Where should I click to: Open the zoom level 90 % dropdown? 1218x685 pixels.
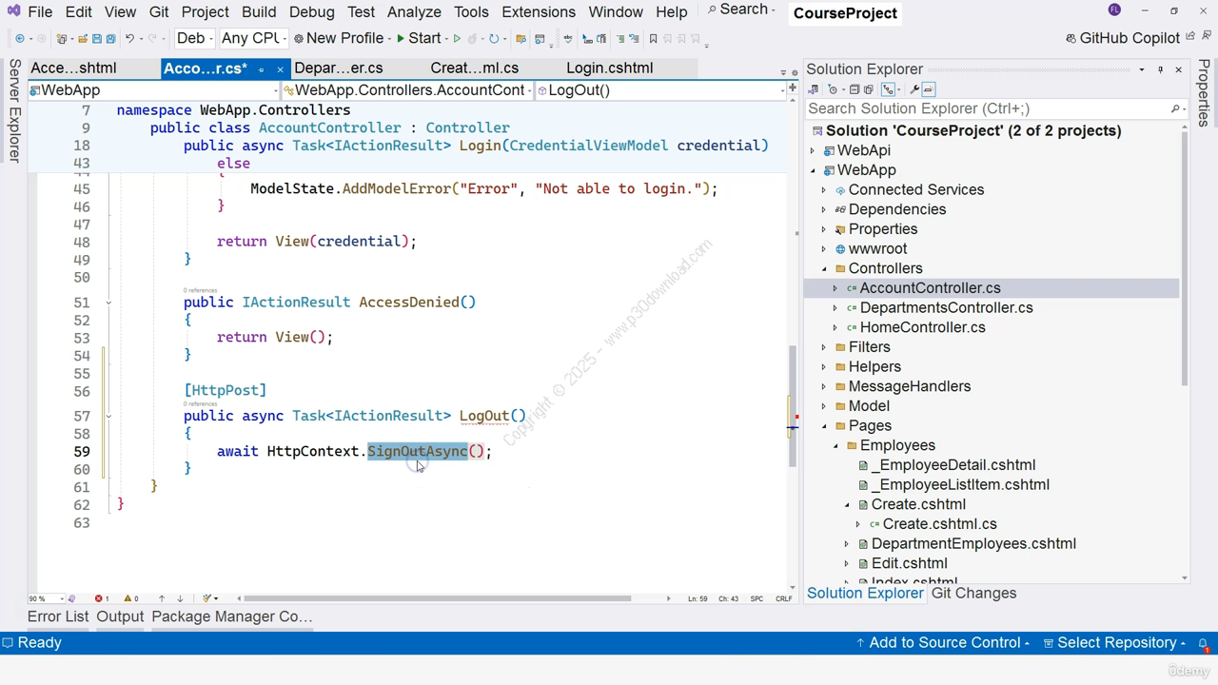click(x=46, y=598)
